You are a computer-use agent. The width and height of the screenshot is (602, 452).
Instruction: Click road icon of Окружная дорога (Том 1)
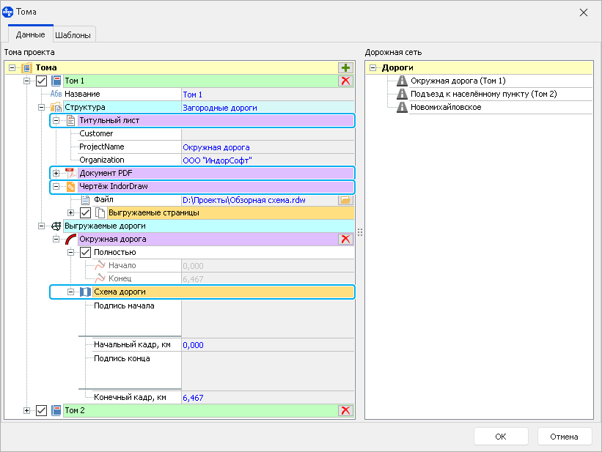pyautogui.click(x=402, y=81)
